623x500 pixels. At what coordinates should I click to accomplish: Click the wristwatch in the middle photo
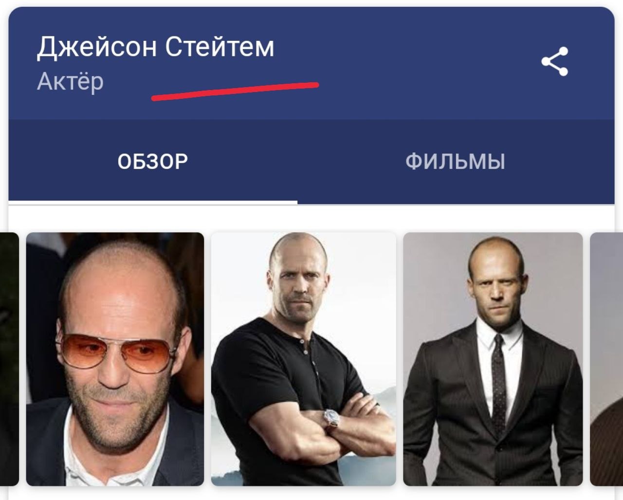pos(331,418)
